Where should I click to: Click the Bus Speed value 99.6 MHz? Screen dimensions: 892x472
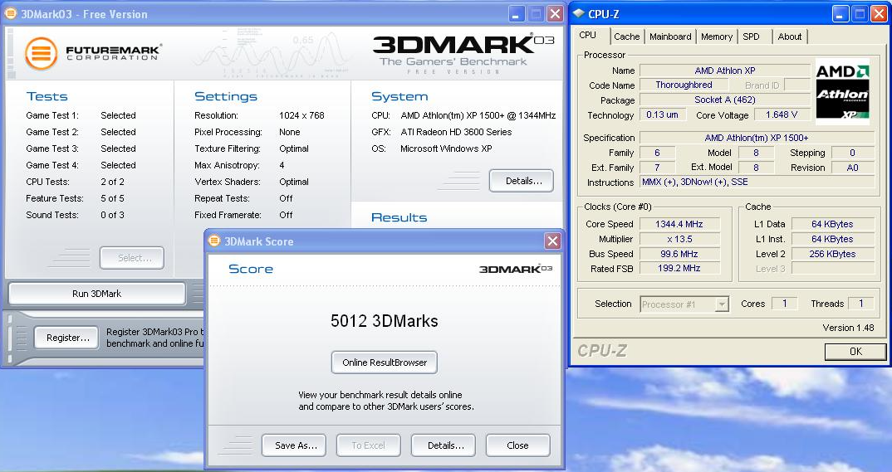[679, 254]
